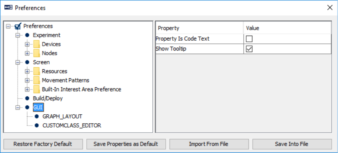Screen dimensions: 338x153
Task: Click the Nodes folder icon
Action: pyautogui.click(x=37, y=53)
